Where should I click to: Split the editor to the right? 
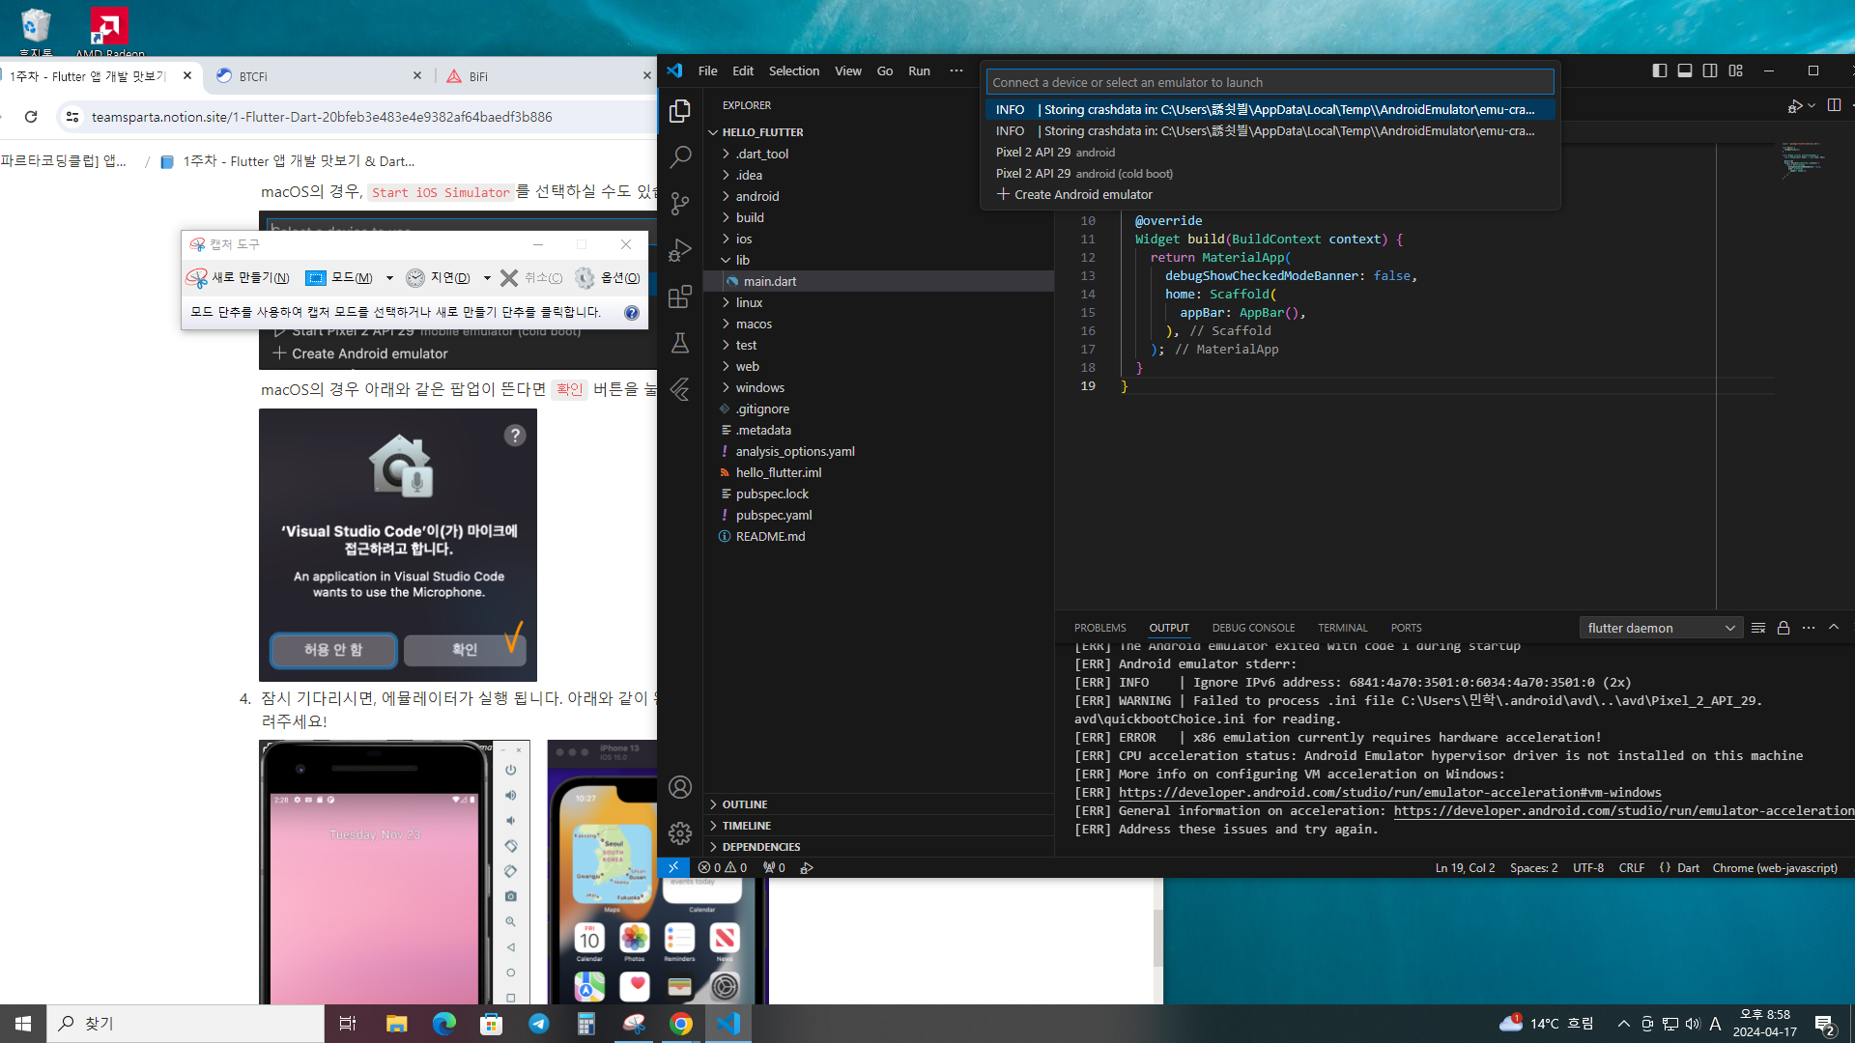pyautogui.click(x=1834, y=105)
